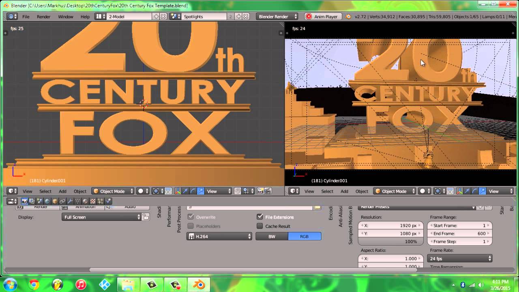
Task: Open the Modifiers wrench tab
Action: coord(70,201)
